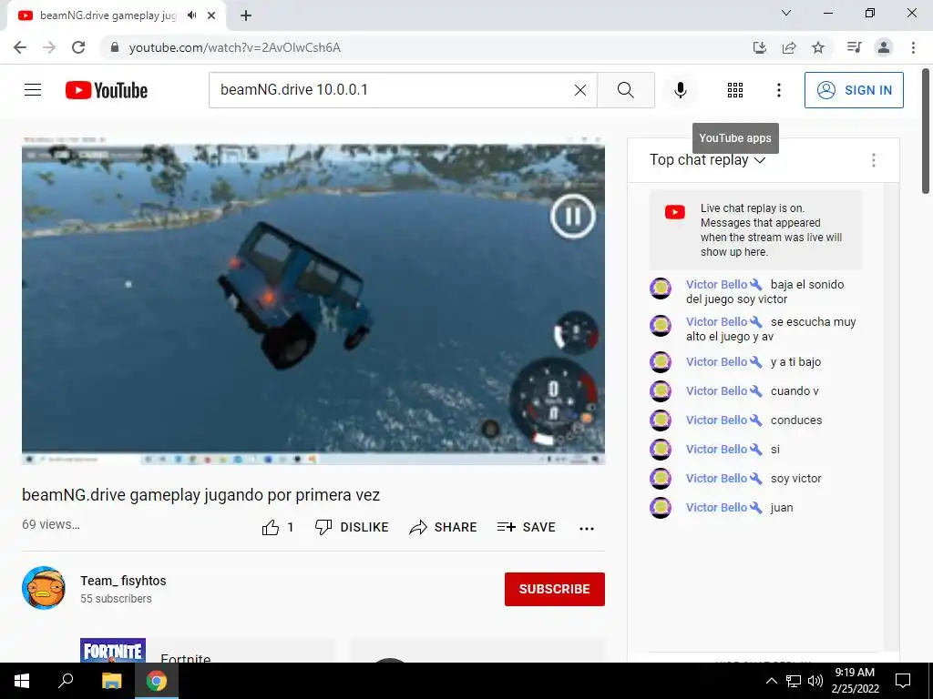
Task: Open YouTube settings three-dot menu
Action: [x=778, y=90]
